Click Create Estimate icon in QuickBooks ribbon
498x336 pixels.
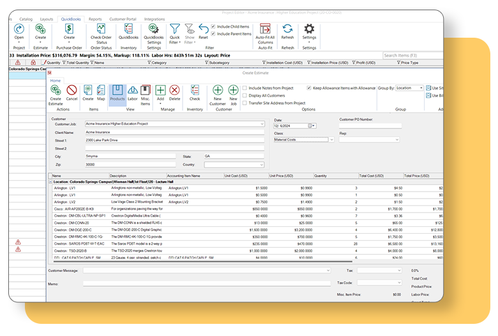(x=40, y=29)
